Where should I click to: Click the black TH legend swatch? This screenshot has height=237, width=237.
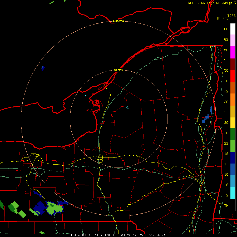point(233,205)
